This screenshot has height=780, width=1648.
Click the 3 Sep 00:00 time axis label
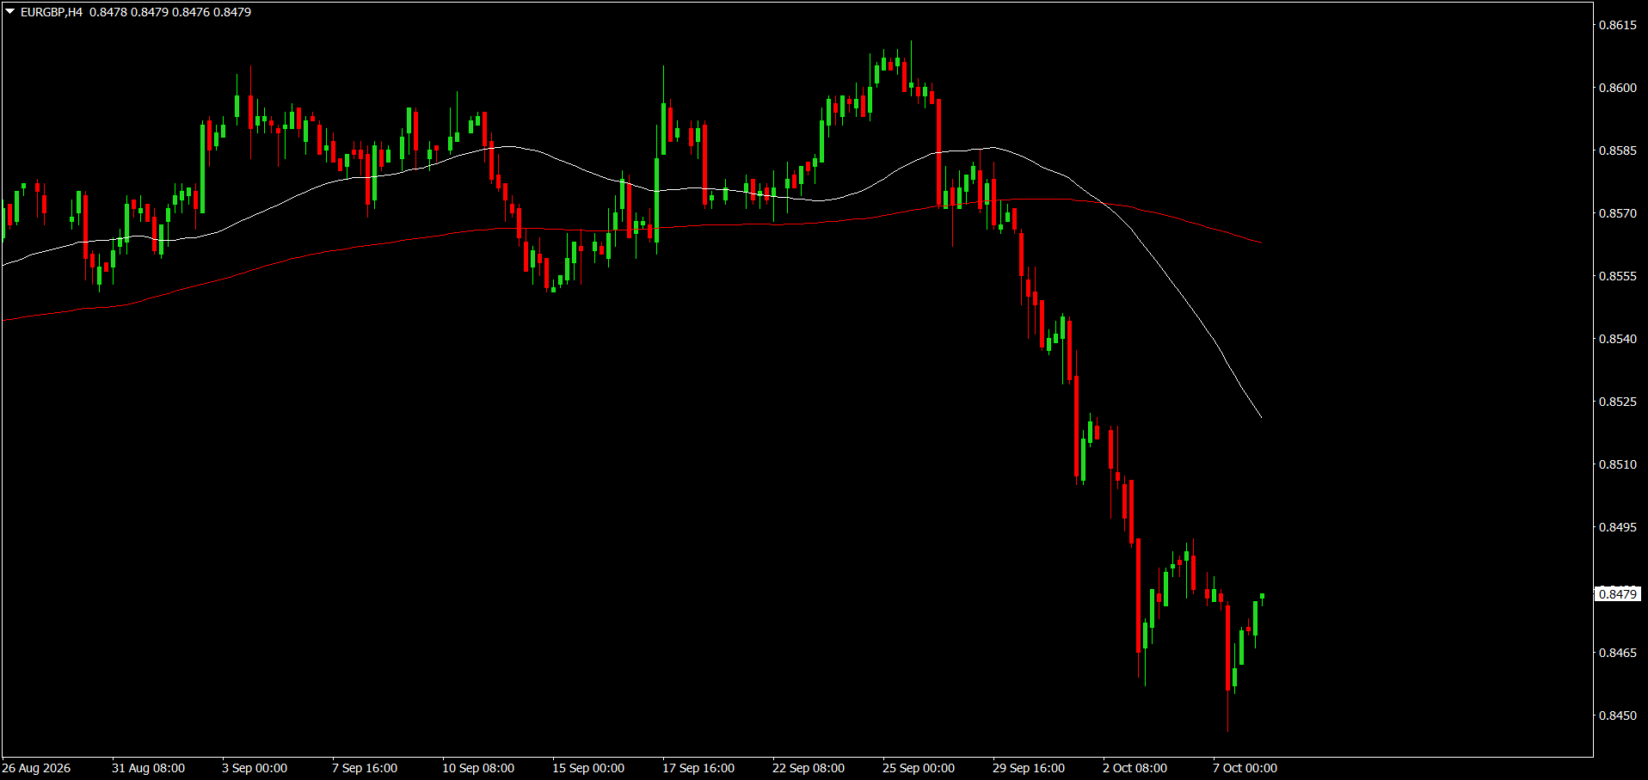coord(255,768)
